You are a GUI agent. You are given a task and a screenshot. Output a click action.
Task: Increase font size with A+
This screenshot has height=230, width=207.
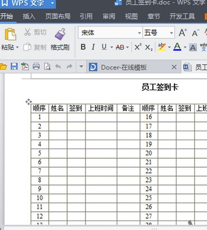tap(182, 33)
